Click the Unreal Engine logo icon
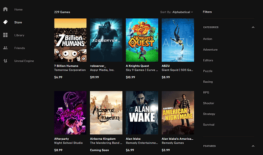The height and width of the screenshot is (155, 263). (x=5, y=61)
